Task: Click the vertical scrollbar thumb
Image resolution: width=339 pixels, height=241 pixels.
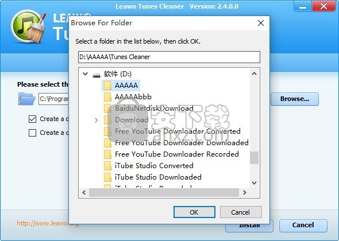Action: (254, 158)
